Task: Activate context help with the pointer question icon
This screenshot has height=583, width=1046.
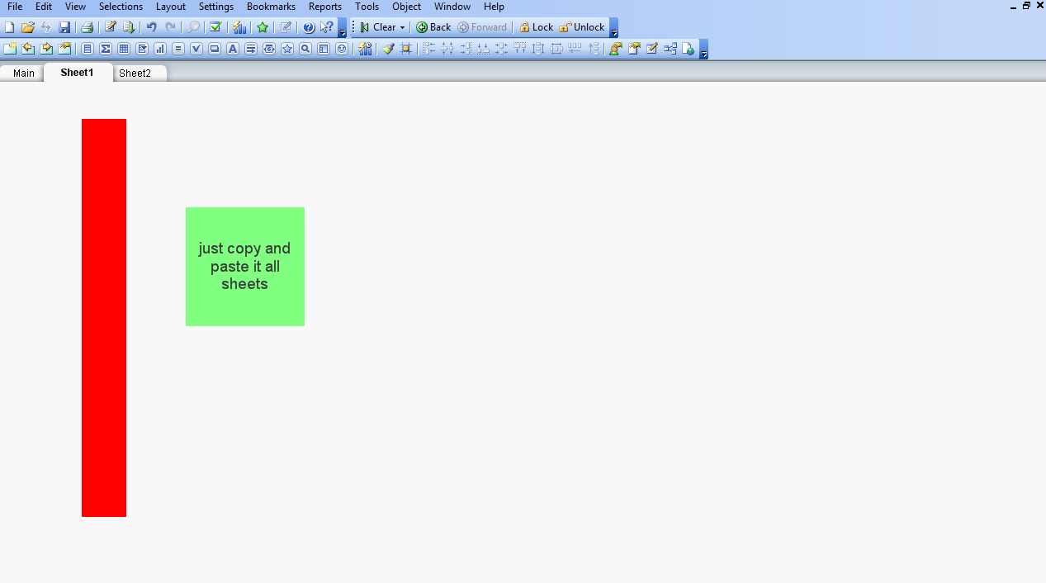Action: pos(327,27)
